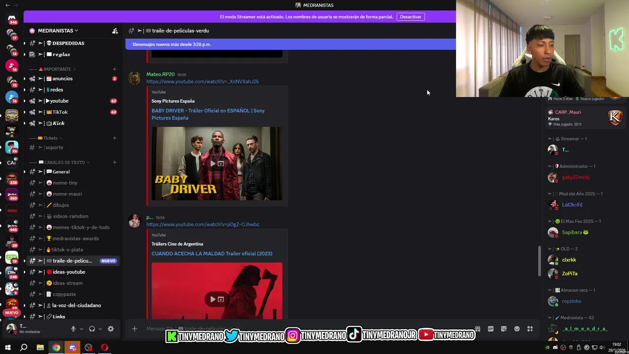Open OBS Studio from taskbar

88,348
